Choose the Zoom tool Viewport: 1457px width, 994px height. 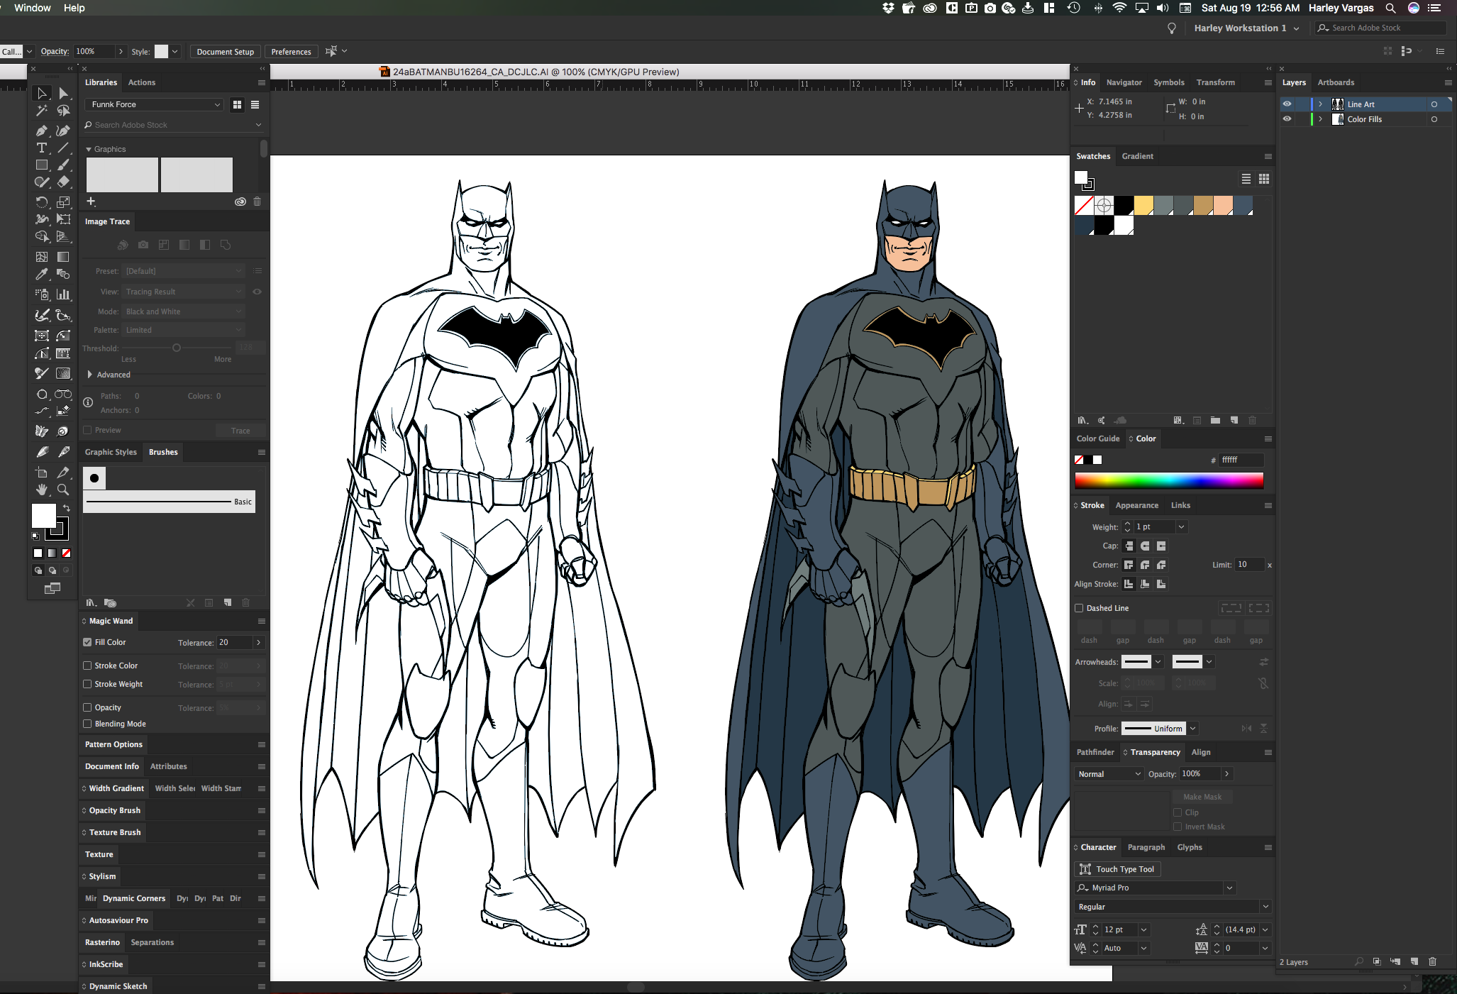click(63, 490)
